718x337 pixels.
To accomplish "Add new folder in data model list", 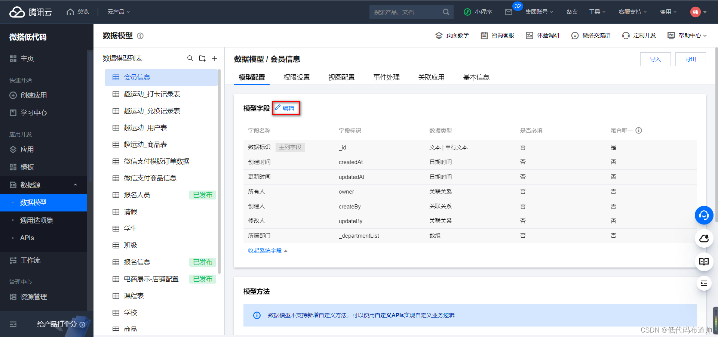I will tap(202, 58).
